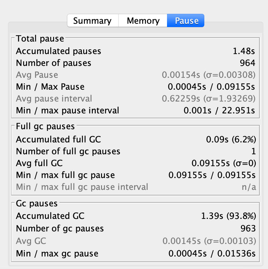Click the grayed Avg Pause label
The image size is (268, 269).
click(37, 75)
